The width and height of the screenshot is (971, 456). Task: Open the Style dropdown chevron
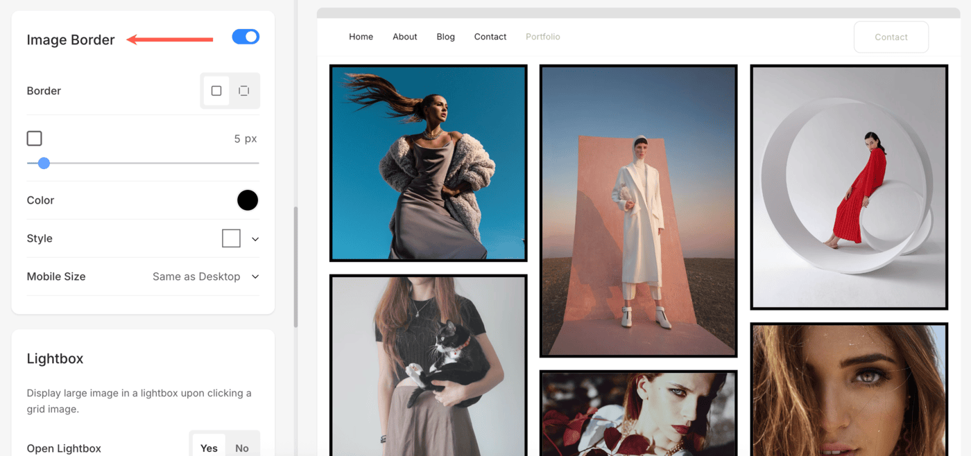(x=255, y=239)
